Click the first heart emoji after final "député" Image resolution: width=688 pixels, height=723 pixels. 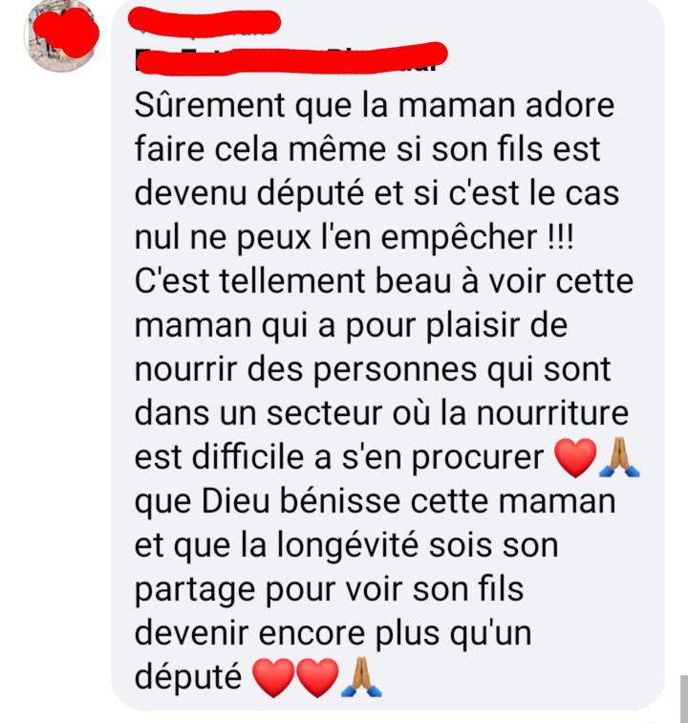[273, 677]
